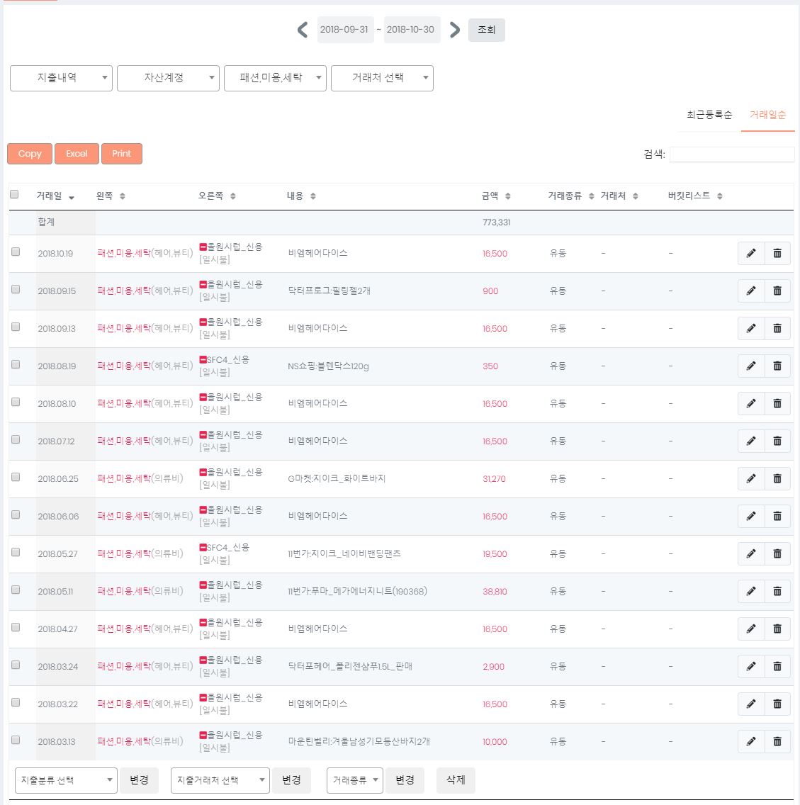Screen dimensions: 800x805
Task: Click trash icon for 2018.05.11 푸마 entry
Action: coord(777,591)
